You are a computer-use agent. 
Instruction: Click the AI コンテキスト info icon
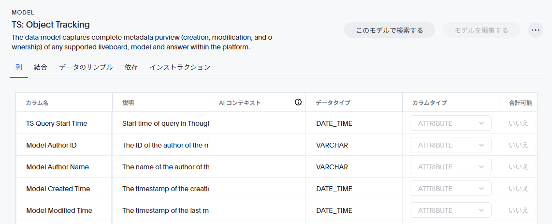298,102
